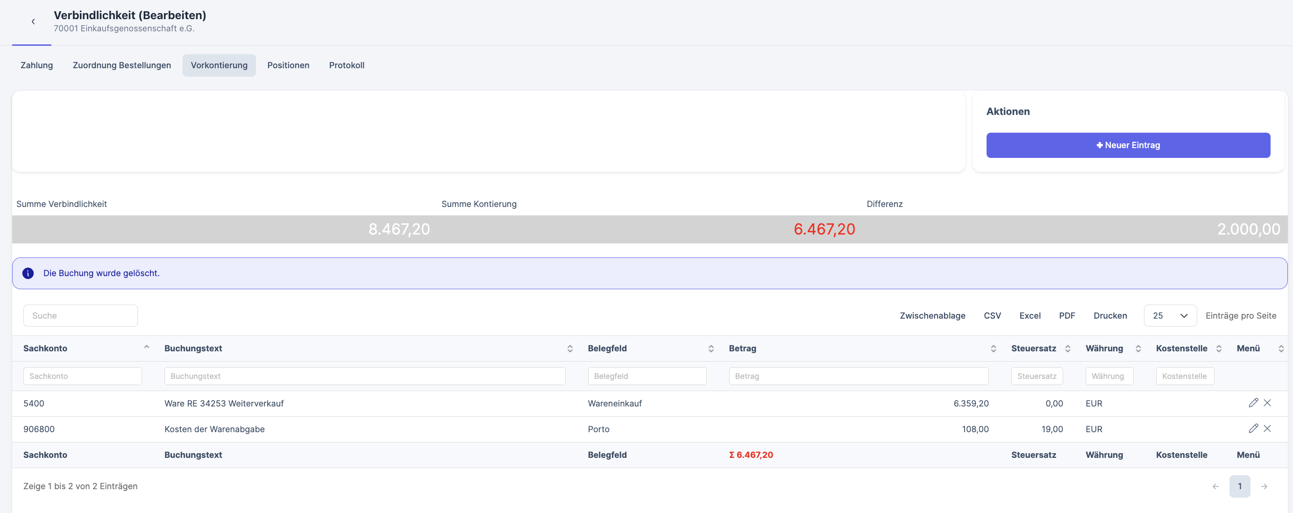Delete the 5400 row using X icon
Screen dimensions: 1293x513
(1267, 403)
